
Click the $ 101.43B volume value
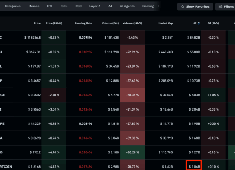(x=112, y=38)
